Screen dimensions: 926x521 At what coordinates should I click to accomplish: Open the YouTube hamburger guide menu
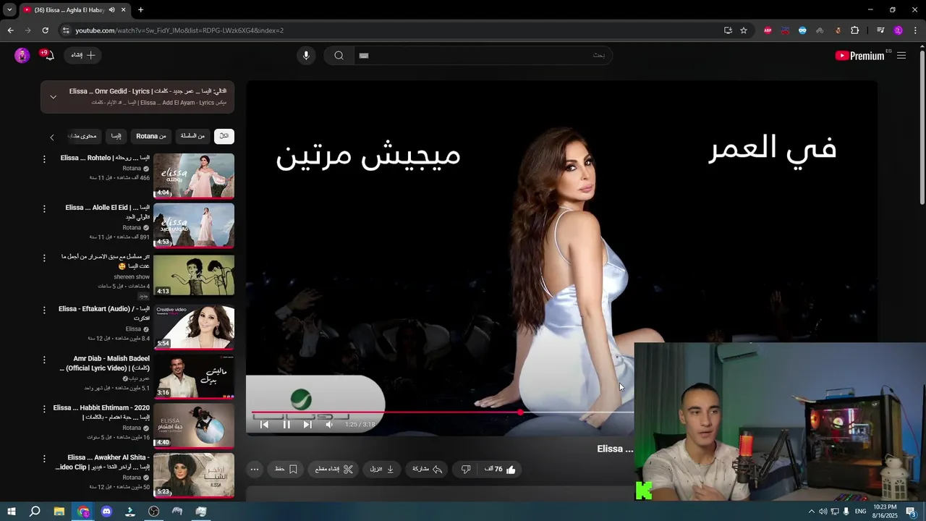pos(901,56)
